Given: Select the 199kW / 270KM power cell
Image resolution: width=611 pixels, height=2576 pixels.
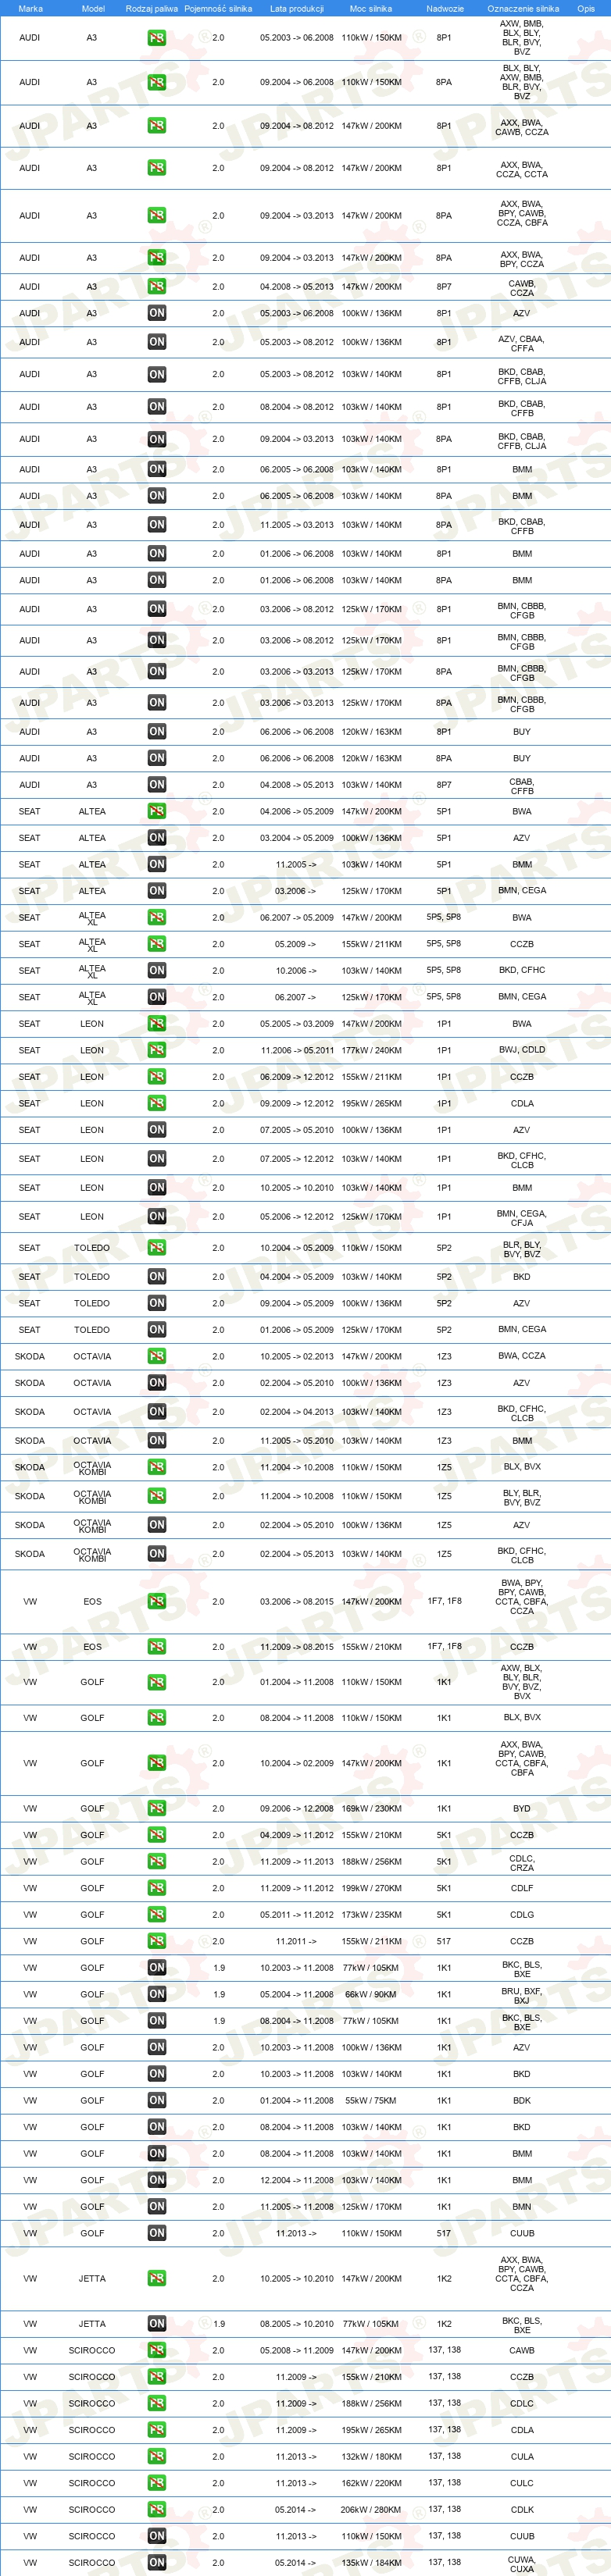Looking at the screenshot, I should coord(371,1888).
